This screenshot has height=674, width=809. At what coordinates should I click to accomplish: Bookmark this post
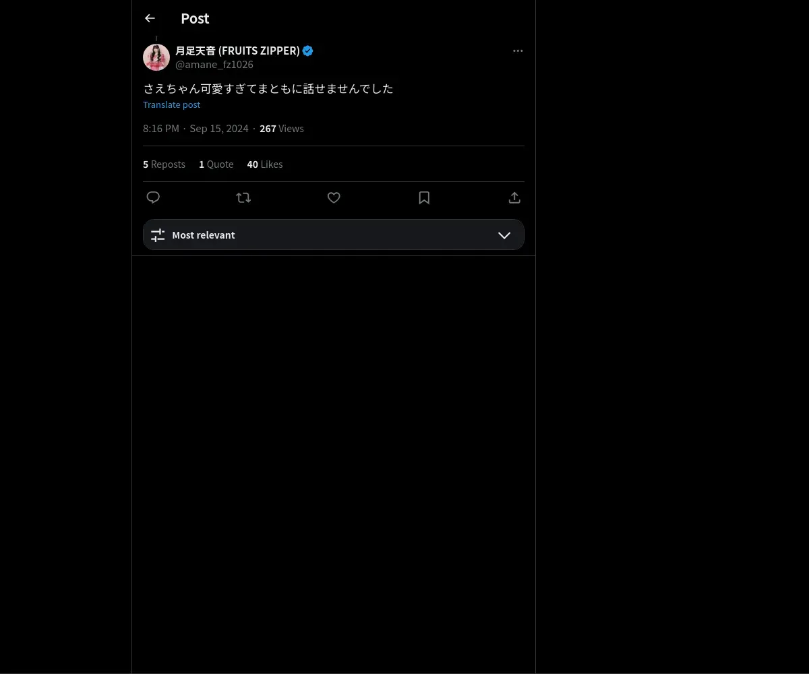pos(424,197)
